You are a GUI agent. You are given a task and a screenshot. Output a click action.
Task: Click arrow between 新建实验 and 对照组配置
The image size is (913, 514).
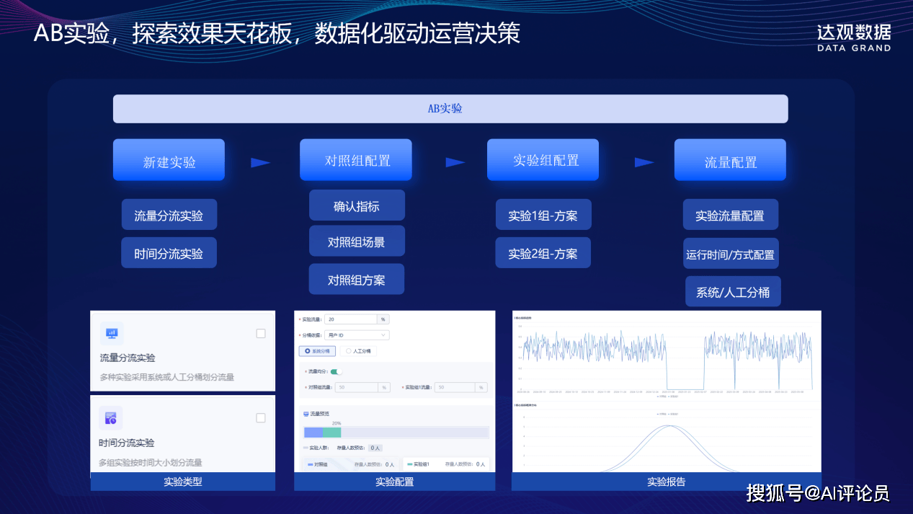point(260,162)
